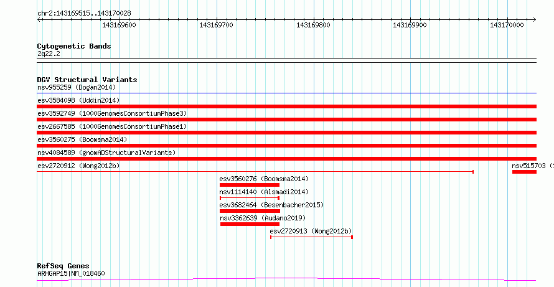
Task: Click the thin nsv1114140 variant line
Action: [x=250, y=198]
